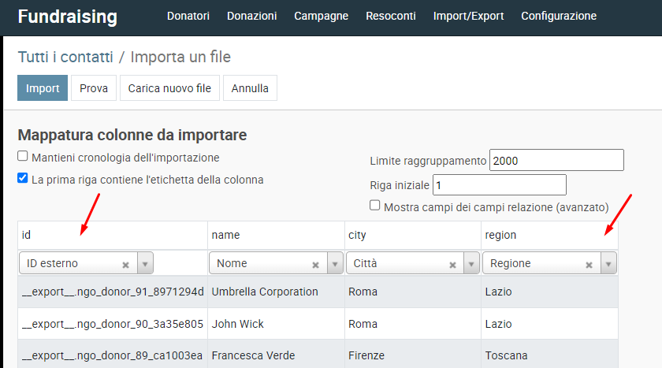The height and width of the screenshot is (368, 662).
Task: Expand the Nome field dropdown
Action: tap(335, 264)
